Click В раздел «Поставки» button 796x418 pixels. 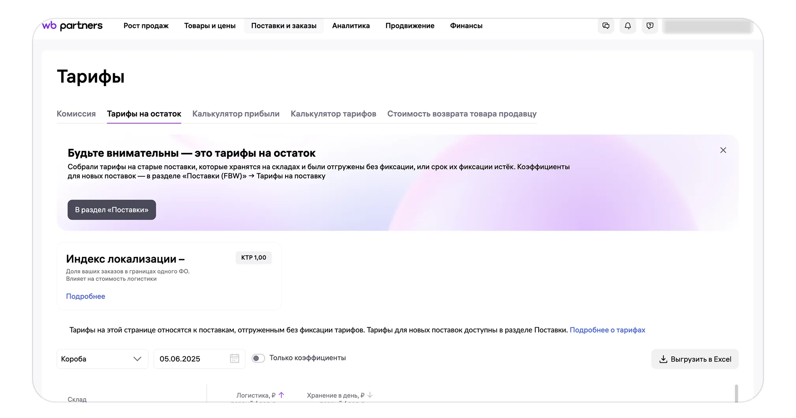[112, 210]
